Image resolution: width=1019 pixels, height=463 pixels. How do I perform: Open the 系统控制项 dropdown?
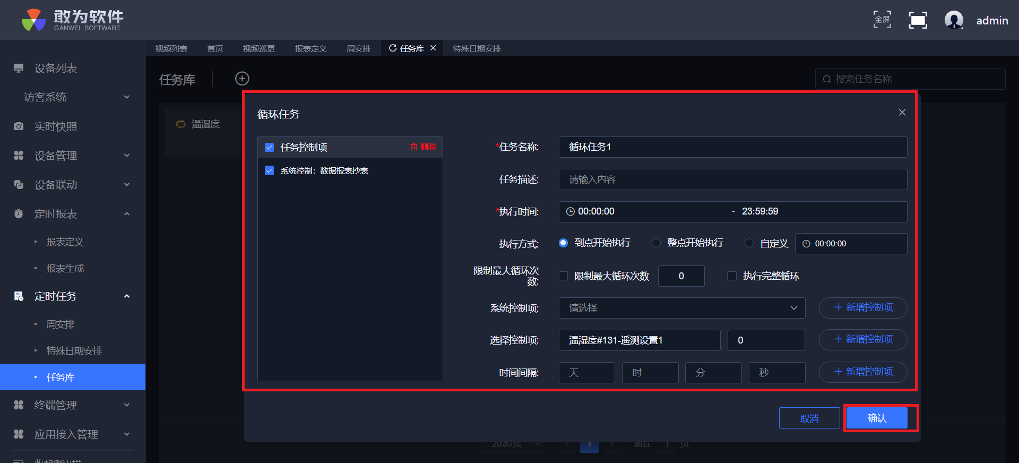(681, 308)
